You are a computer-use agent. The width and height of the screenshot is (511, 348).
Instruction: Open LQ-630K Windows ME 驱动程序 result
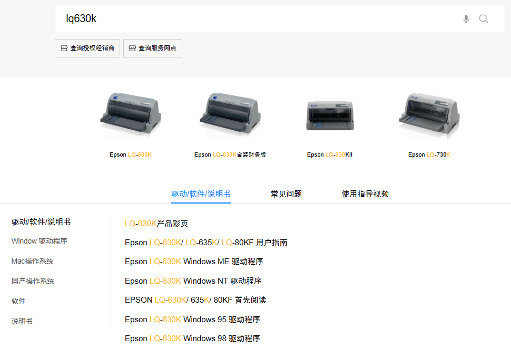click(194, 262)
